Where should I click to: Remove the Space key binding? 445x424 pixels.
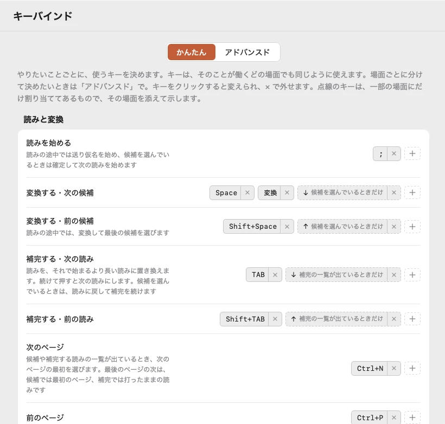[x=247, y=193]
